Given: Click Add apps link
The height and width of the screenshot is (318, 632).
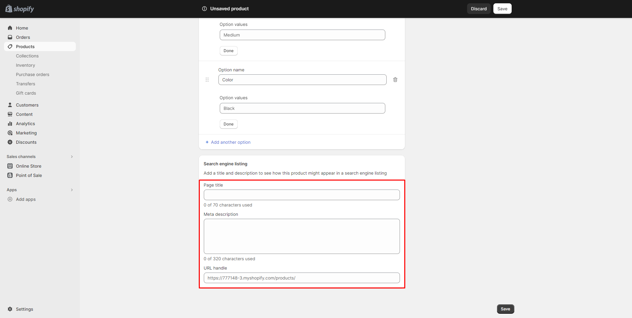Looking at the screenshot, I should tap(26, 199).
